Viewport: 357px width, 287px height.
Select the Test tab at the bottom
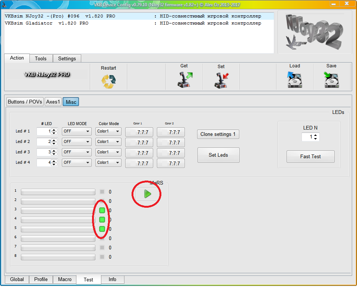point(88,280)
